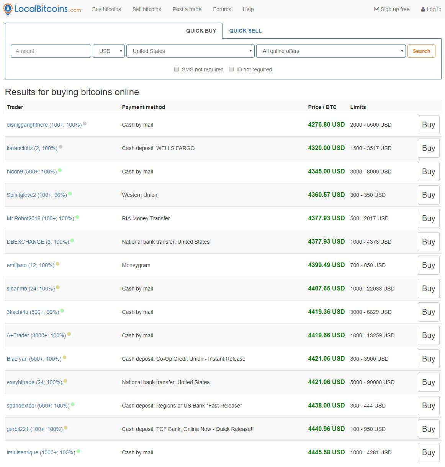Screen dimensions: 445x467
Task: Switch to the QUICK SELL tab
Action: click(x=245, y=31)
